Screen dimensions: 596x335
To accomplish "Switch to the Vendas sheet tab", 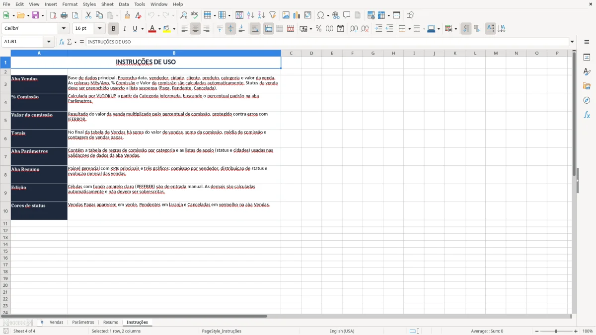I will (57, 323).
